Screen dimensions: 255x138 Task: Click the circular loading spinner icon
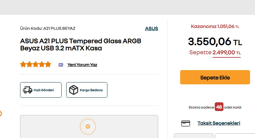(88, 127)
